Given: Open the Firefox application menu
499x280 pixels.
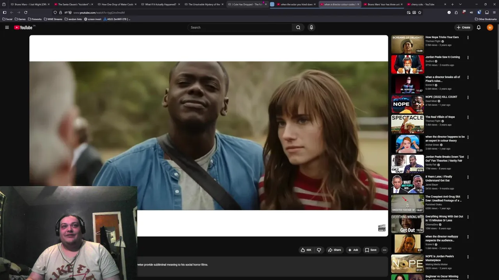Looking at the screenshot, I should [494, 12].
